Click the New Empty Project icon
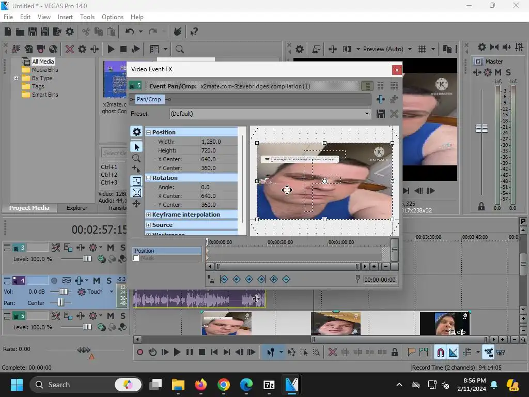The width and height of the screenshot is (529, 397). point(8,32)
